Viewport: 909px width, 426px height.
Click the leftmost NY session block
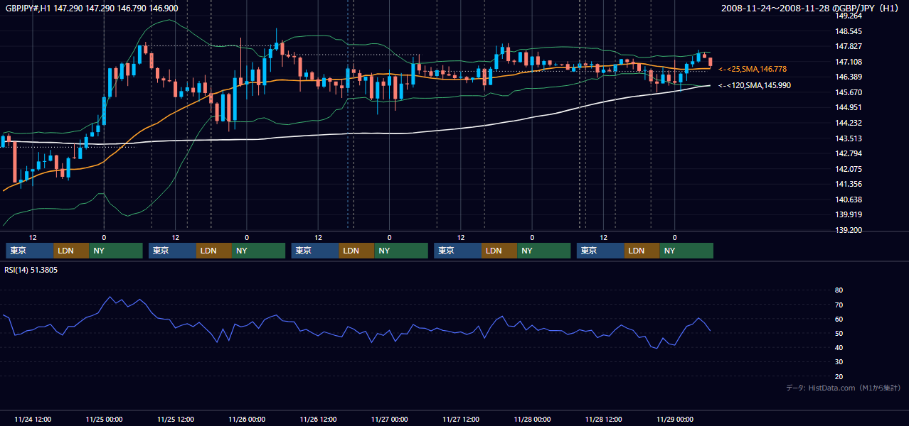116,251
